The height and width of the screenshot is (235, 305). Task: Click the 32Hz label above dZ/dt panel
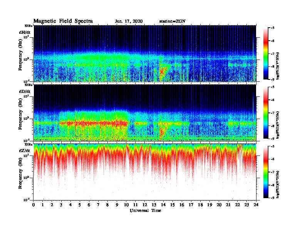(28, 144)
